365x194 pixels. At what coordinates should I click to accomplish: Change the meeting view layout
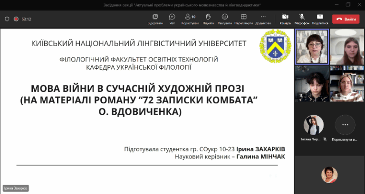(x=243, y=19)
